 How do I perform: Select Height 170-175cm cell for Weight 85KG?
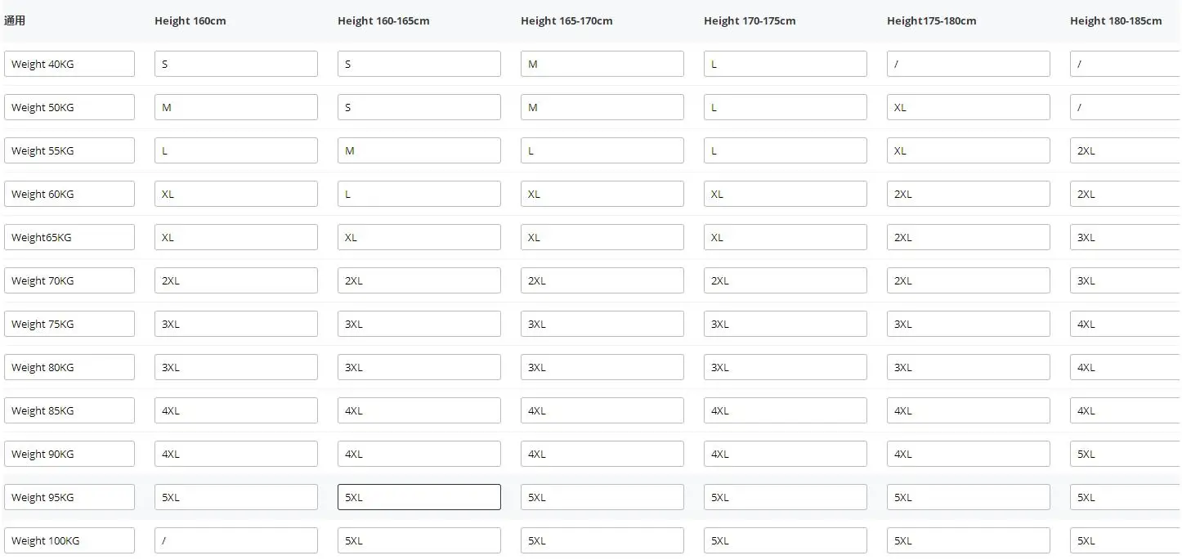[785, 410]
